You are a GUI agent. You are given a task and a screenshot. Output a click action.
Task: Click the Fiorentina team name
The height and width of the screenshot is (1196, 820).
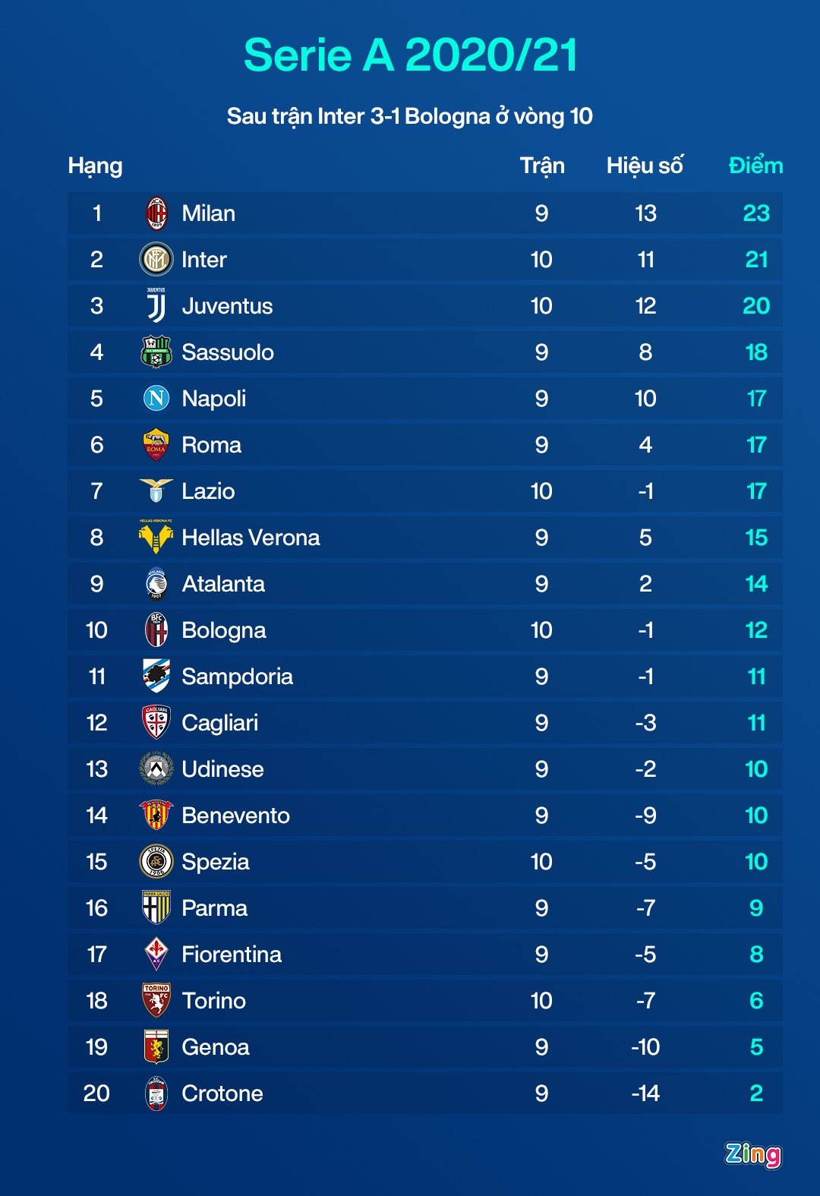point(232,955)
